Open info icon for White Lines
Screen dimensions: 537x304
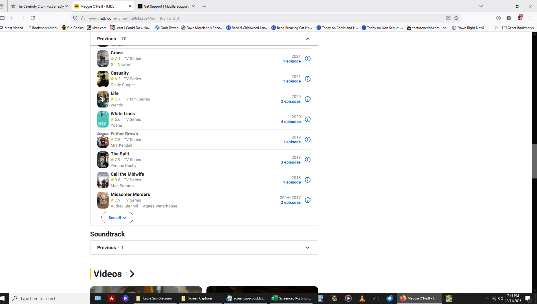pos(308,119)
